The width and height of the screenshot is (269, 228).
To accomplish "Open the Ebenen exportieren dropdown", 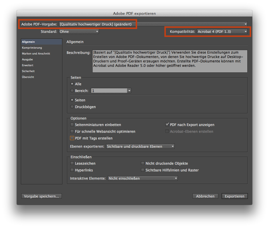I will click(x=173, y=146).
